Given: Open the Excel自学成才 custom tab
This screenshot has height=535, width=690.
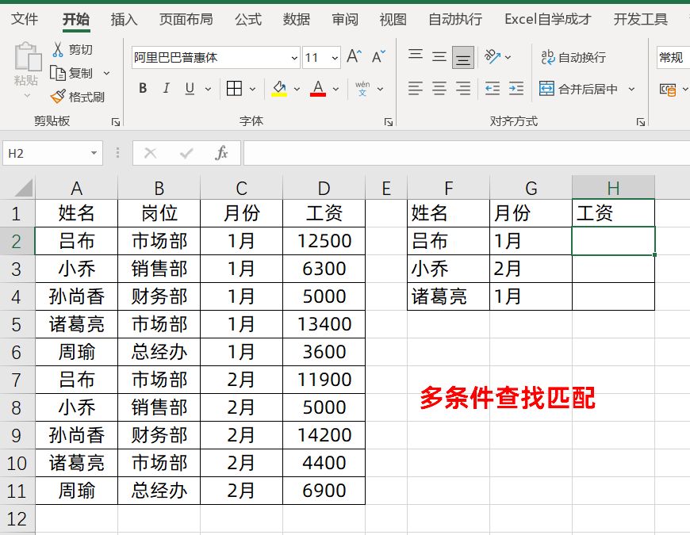Looking at the screenshot, I should [548, 19].
